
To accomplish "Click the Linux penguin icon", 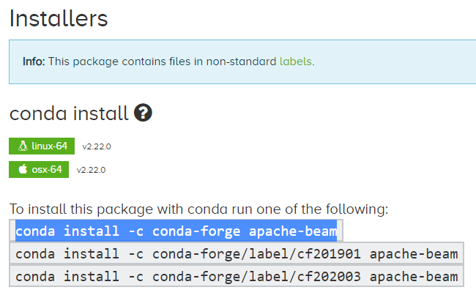I will pos(22,146).
